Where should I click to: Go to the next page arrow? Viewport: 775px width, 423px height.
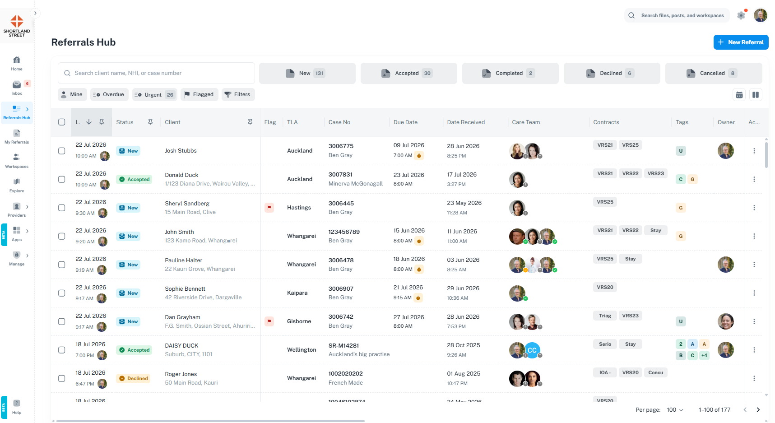(758, 410)
